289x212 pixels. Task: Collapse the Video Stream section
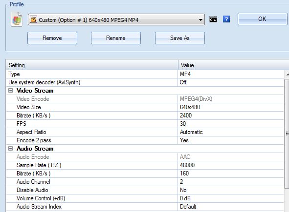coord(10,91)
